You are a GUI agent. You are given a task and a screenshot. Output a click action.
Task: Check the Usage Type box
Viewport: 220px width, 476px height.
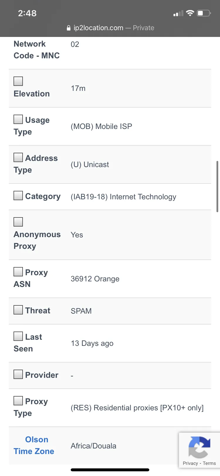[18, 119]
